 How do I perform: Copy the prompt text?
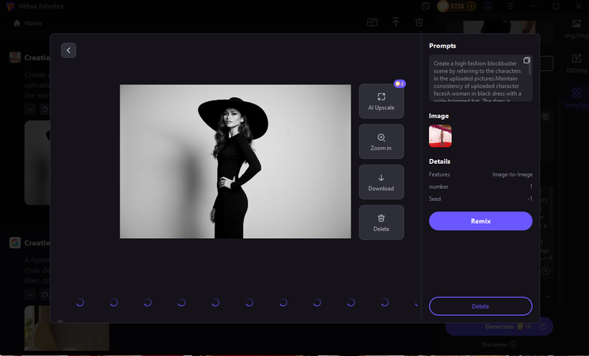point(526,61)
